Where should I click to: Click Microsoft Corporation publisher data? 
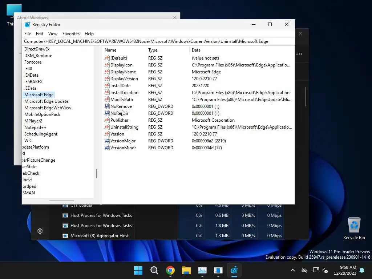click(x=213, y=120)
